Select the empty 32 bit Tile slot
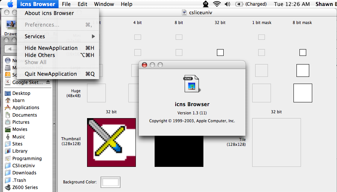 coord(276,142)
